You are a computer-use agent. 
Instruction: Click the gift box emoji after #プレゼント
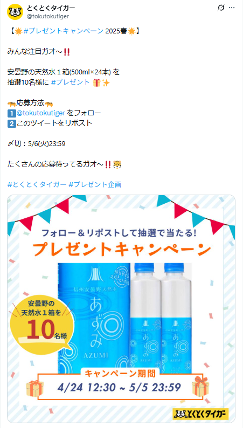96,82
